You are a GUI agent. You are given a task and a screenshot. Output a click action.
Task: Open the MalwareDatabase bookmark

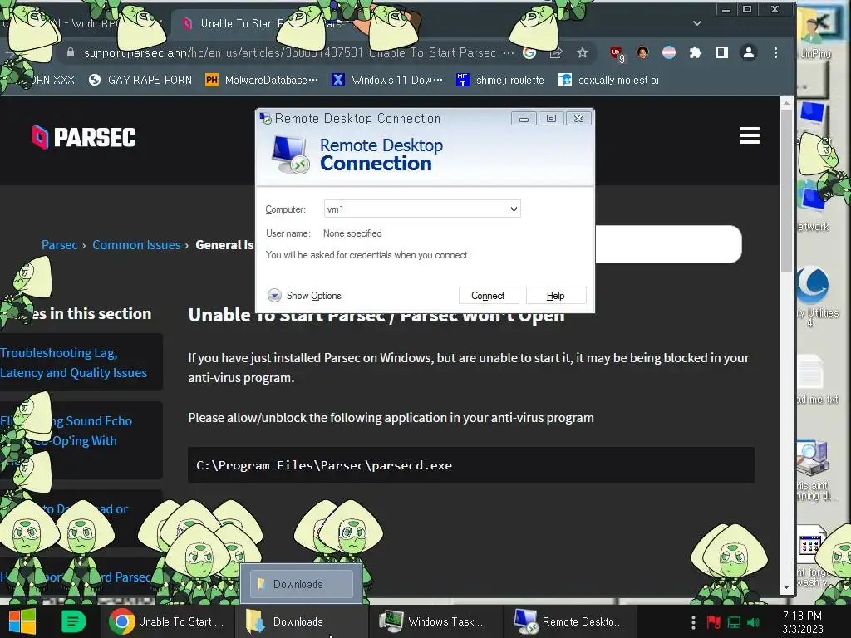point(262,81)
